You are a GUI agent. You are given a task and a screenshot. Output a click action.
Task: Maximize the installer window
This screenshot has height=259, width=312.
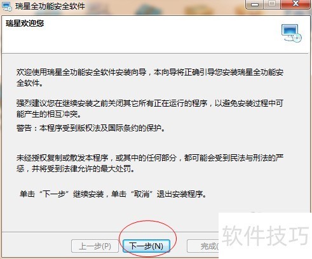coord(272,4)
